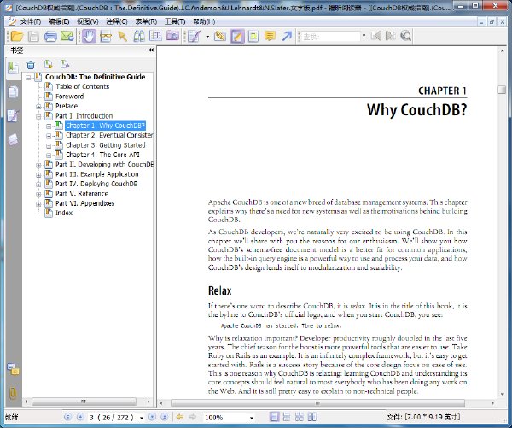The width and height of the screenshot is (512, 428).
Task: Expand Chapter 4. The Core API bookmark
Action: point(49,155)
